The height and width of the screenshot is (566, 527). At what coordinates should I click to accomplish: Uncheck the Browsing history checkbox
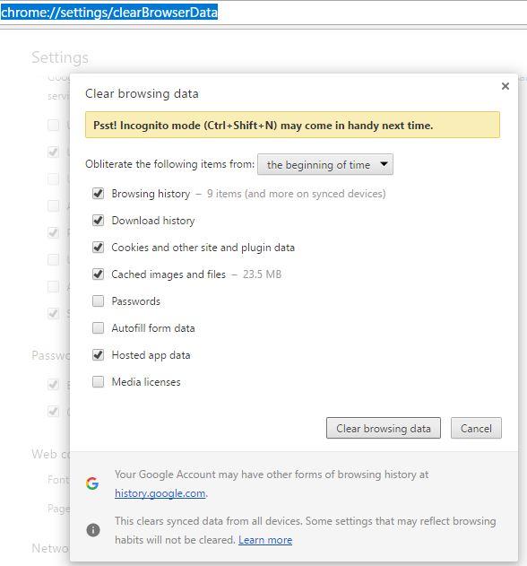coord(98,194)
